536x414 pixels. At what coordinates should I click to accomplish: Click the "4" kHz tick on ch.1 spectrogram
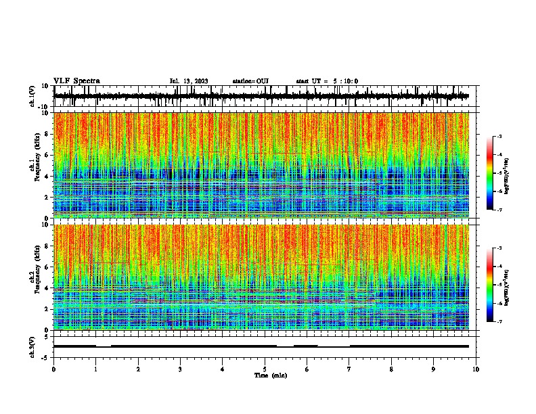pyautogui.click(x=47, y=177)
